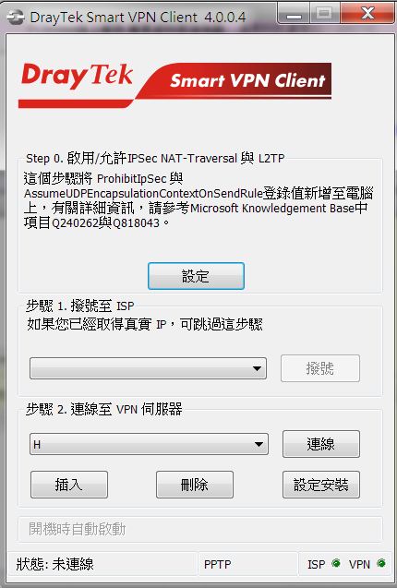This screenshot has height=588, width=397.
Task: Click the disabled maximize button
Action: pos(325,14)
